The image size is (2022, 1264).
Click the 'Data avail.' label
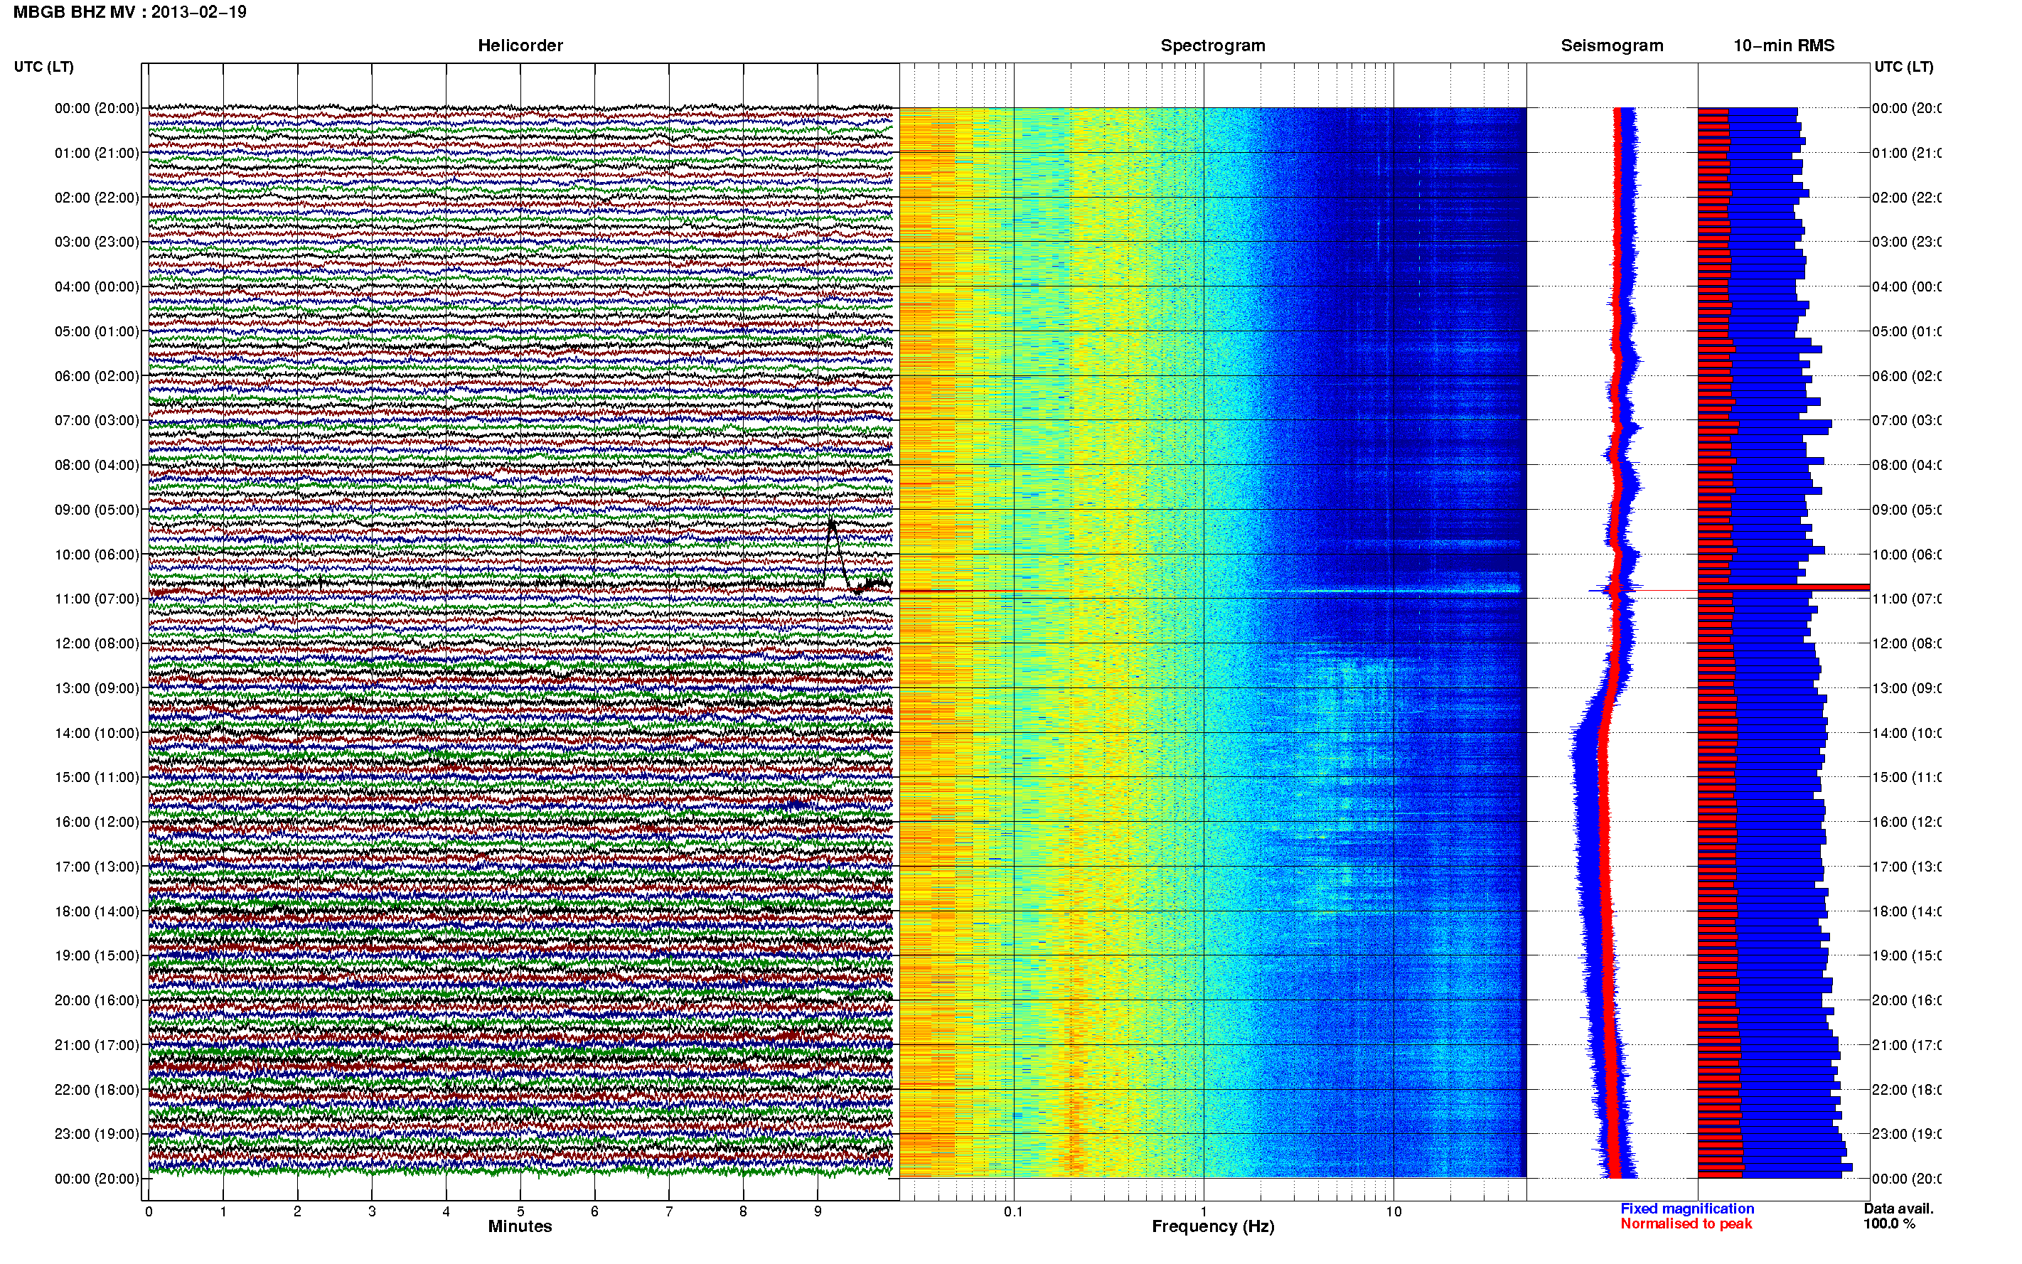1898,1209
